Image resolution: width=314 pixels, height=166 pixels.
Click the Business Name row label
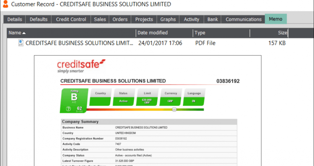tap(73, 128)
